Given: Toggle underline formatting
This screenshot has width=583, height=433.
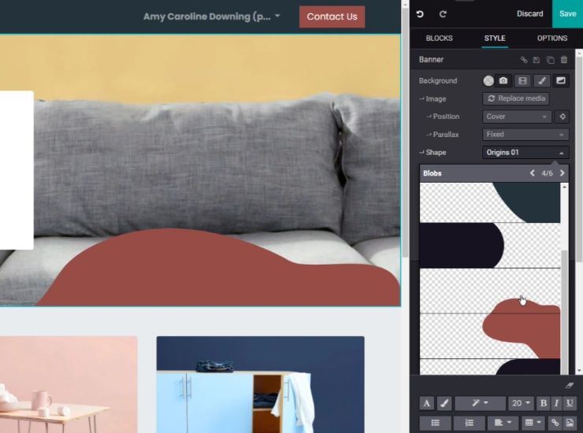Looking at the screenshot, I should pos(570,403).
